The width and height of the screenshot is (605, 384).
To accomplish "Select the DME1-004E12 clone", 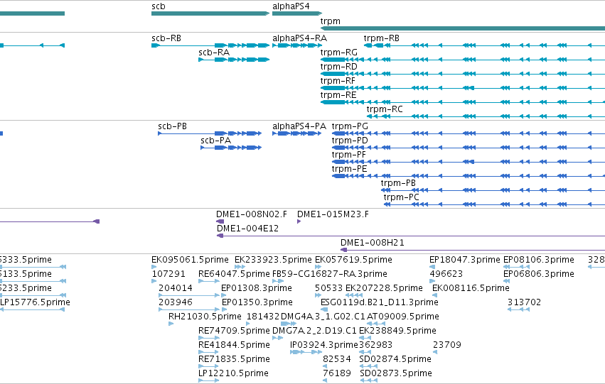I will 410,236.
